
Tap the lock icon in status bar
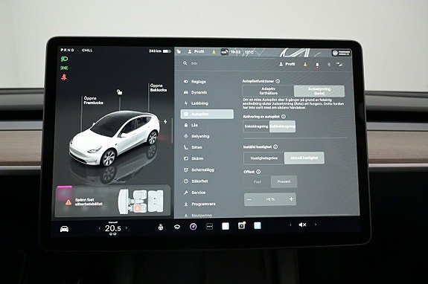pos(179,51)
